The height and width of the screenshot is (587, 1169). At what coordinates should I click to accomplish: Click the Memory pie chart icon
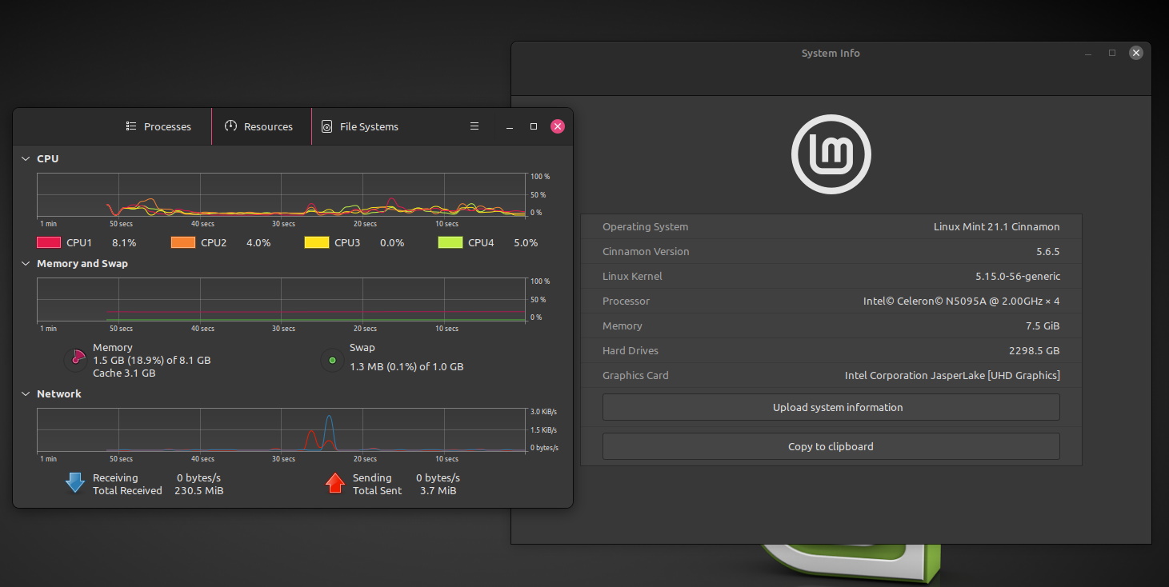click(75, 360)
